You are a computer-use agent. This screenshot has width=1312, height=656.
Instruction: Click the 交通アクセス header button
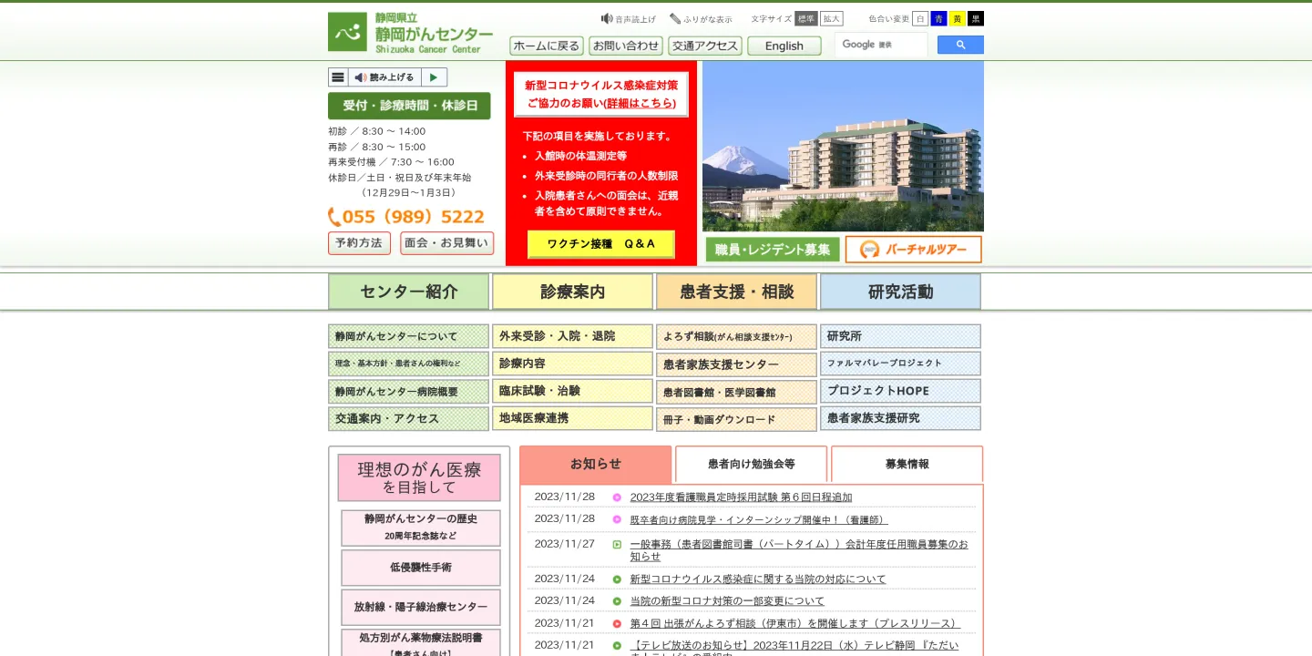point(705,46)
